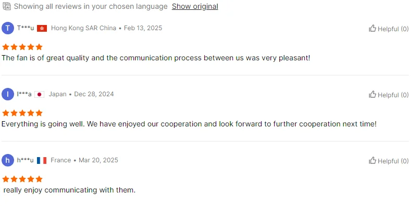
Task: Click the review text about fan quality
Action: tap(156, 58)
